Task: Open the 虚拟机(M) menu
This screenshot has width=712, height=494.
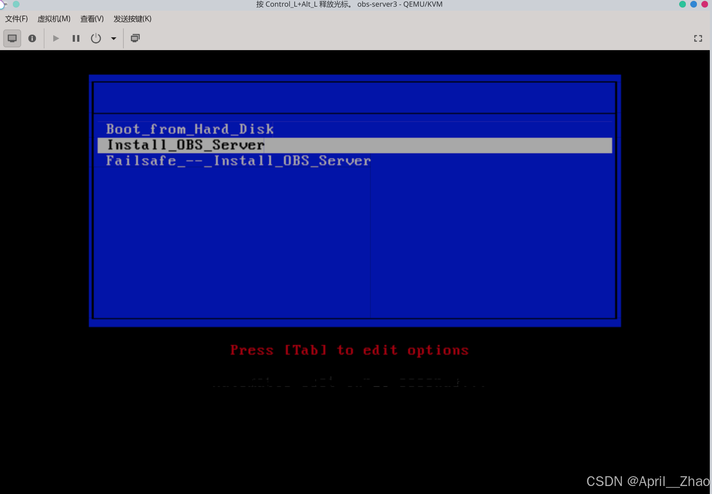Action: click(54, 19)
